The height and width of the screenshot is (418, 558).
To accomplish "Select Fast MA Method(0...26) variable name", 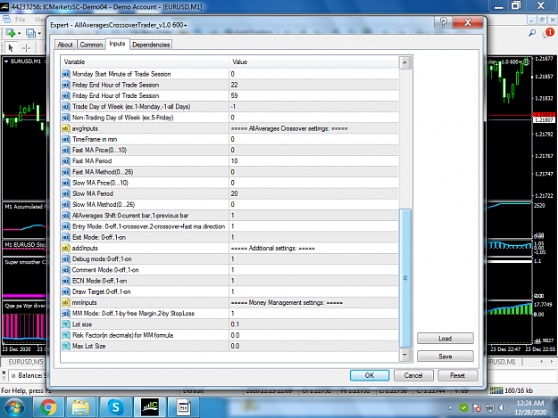I will pos(103,172).
